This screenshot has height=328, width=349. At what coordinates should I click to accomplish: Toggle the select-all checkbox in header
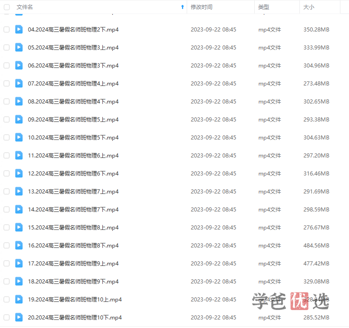click(7, 7)
